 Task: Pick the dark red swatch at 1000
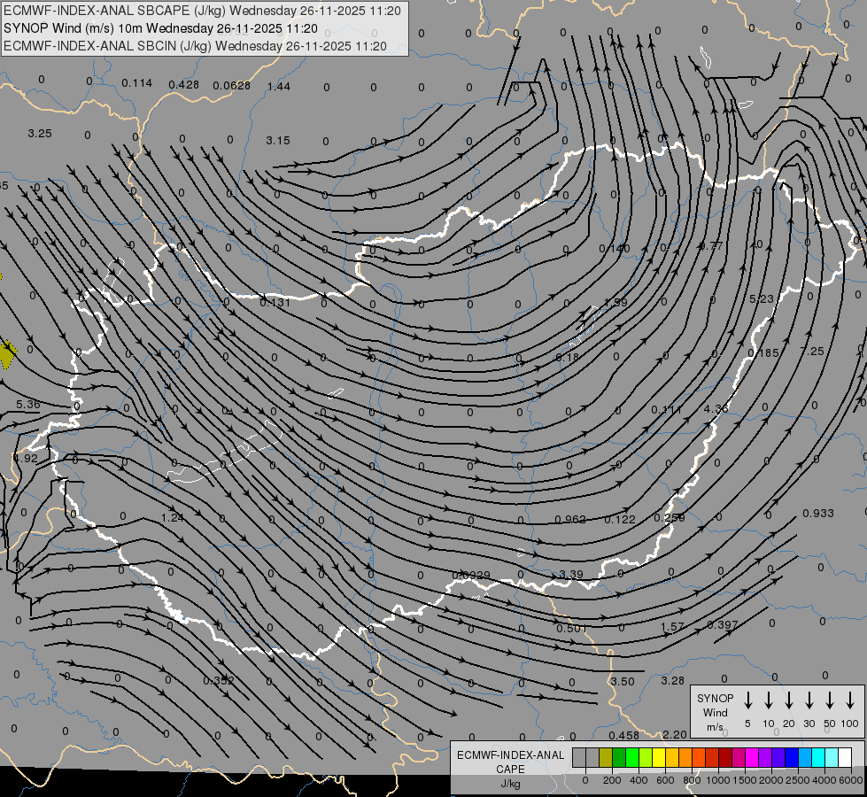pyautogui.click(x=725, y=758)
